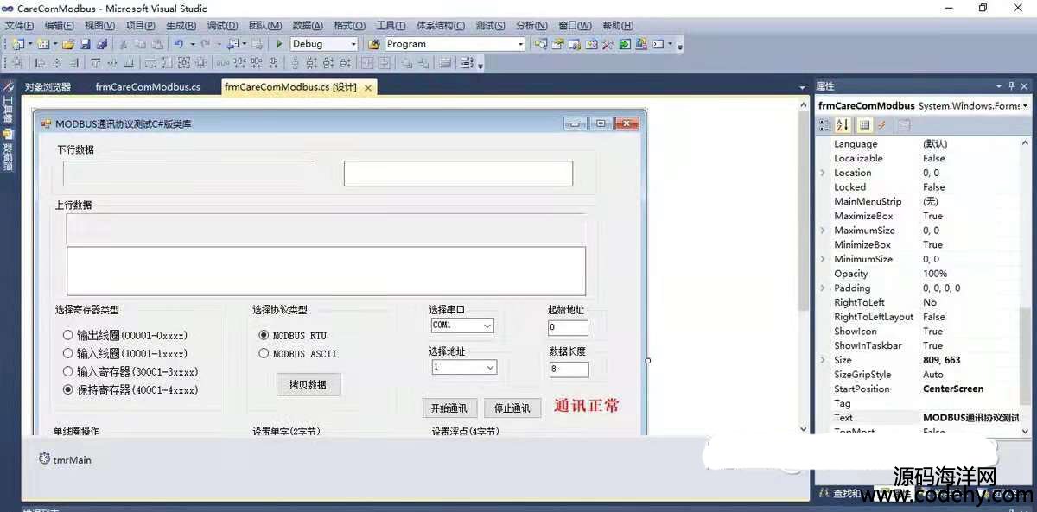The height and width of the screenshot is (512, 1037).
Task: Click the Add New Item toolbar icon
Action: click(43, 44)
